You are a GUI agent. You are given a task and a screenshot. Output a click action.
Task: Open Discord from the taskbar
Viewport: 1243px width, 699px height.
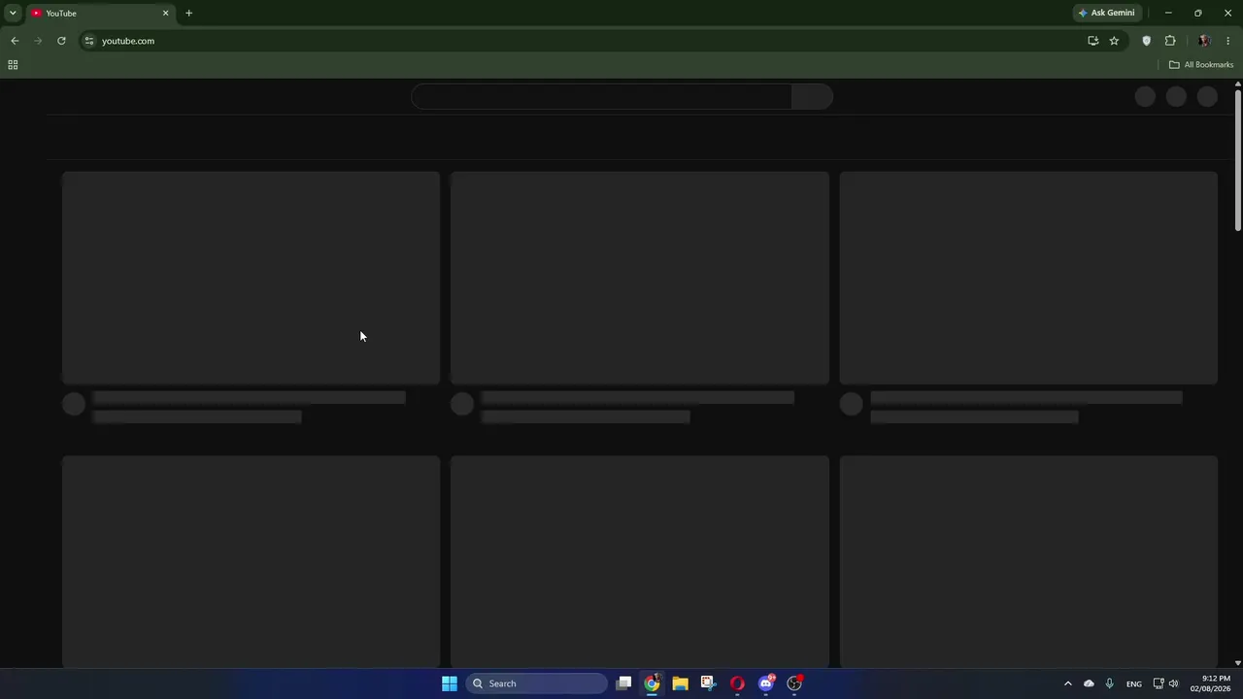pyautogui.click(x=766, y=683)
